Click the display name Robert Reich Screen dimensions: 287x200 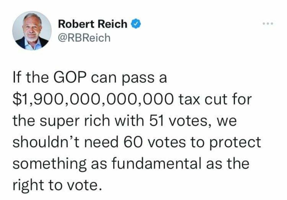point(92,23)
